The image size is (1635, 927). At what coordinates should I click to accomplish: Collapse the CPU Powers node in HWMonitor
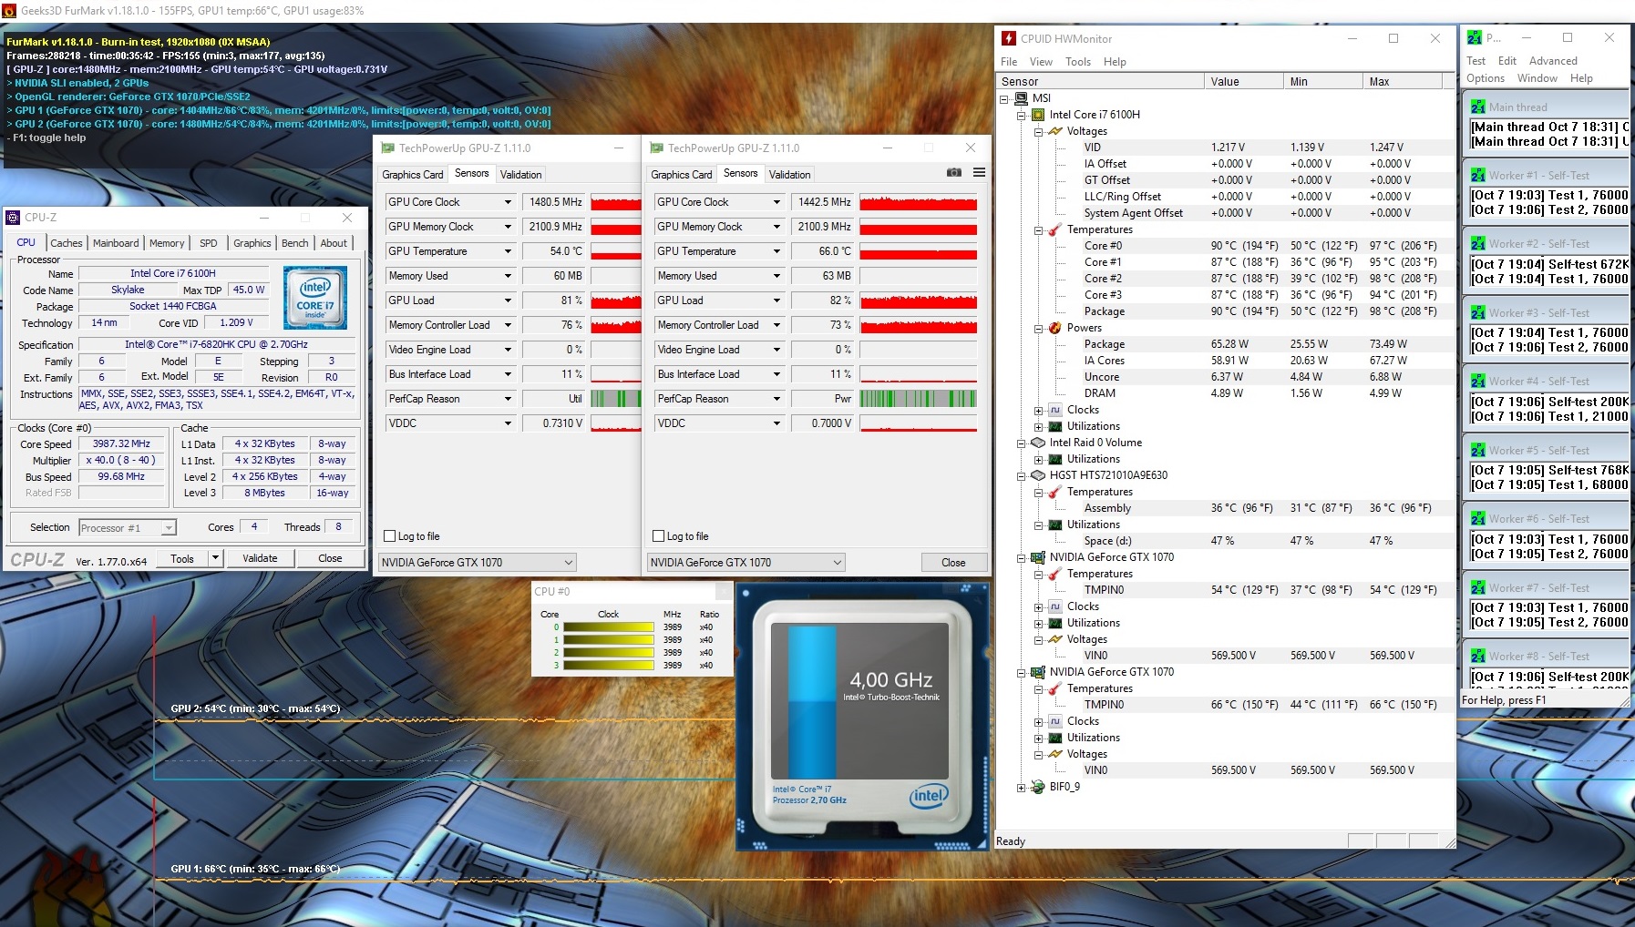[x=1038, y=329]
